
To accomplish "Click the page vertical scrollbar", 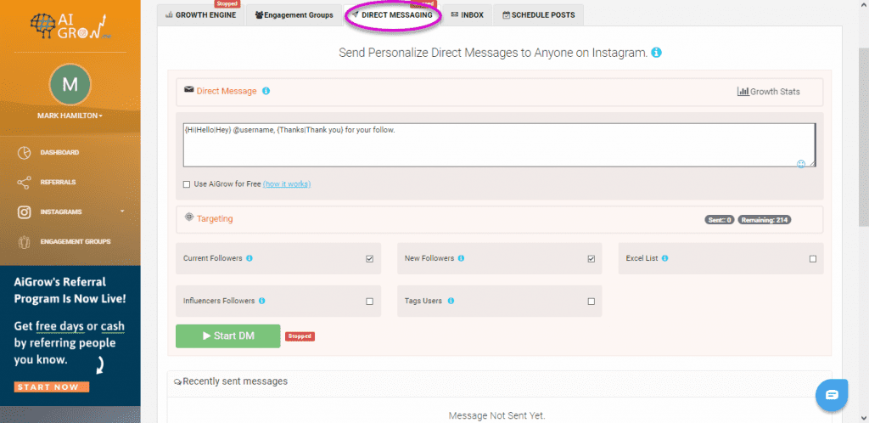I will (x=863, y=138).
